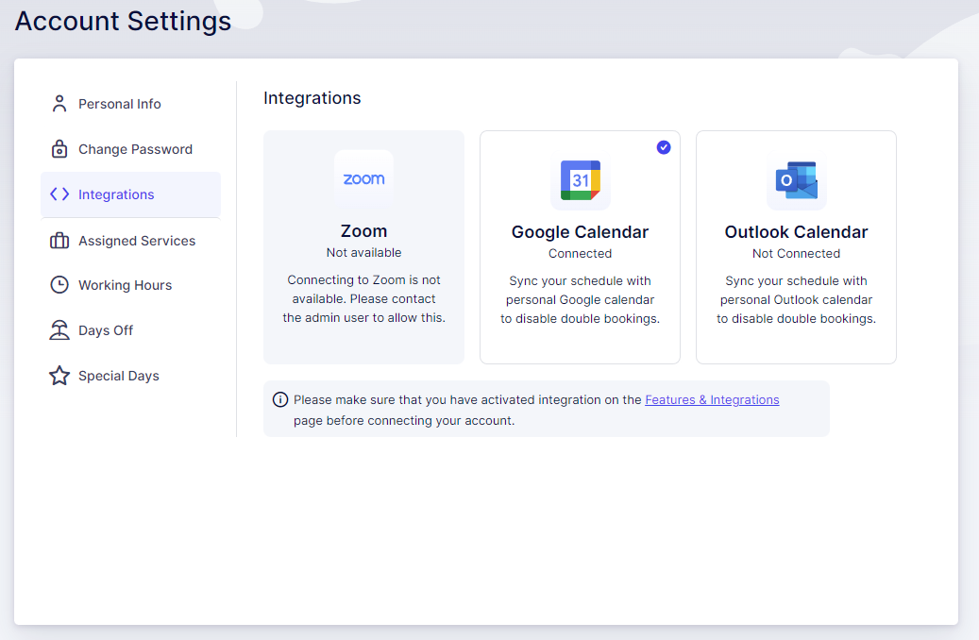Click the Assigned Services briefcase icon
979x640 pixels.
click(59, 241)
